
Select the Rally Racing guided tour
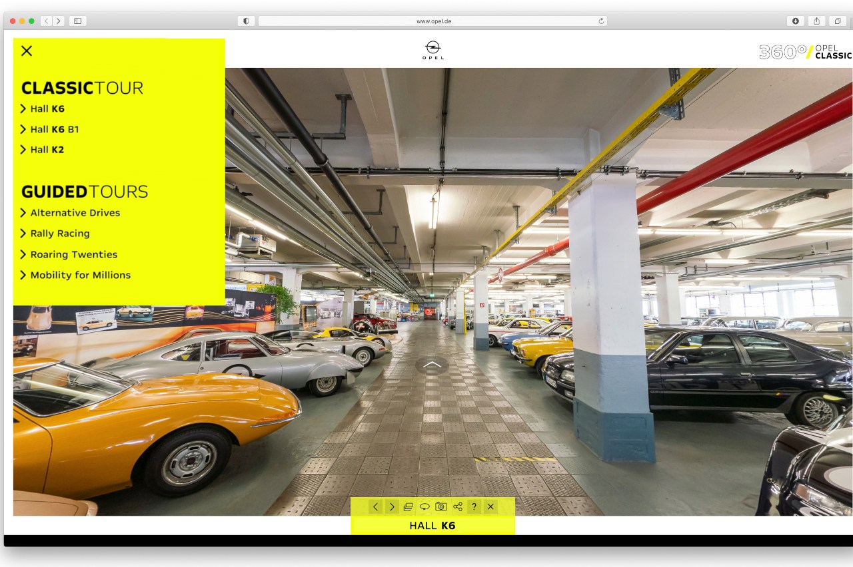pyautogui.click(x=59, y=234)
